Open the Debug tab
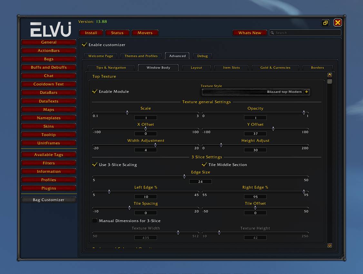This screenshot has width=363, height=274. click(202, 56)
